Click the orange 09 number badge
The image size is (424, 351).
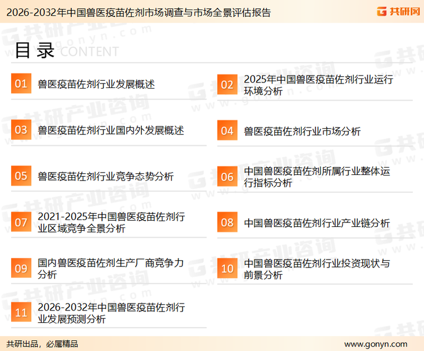[x=21, y=268]
